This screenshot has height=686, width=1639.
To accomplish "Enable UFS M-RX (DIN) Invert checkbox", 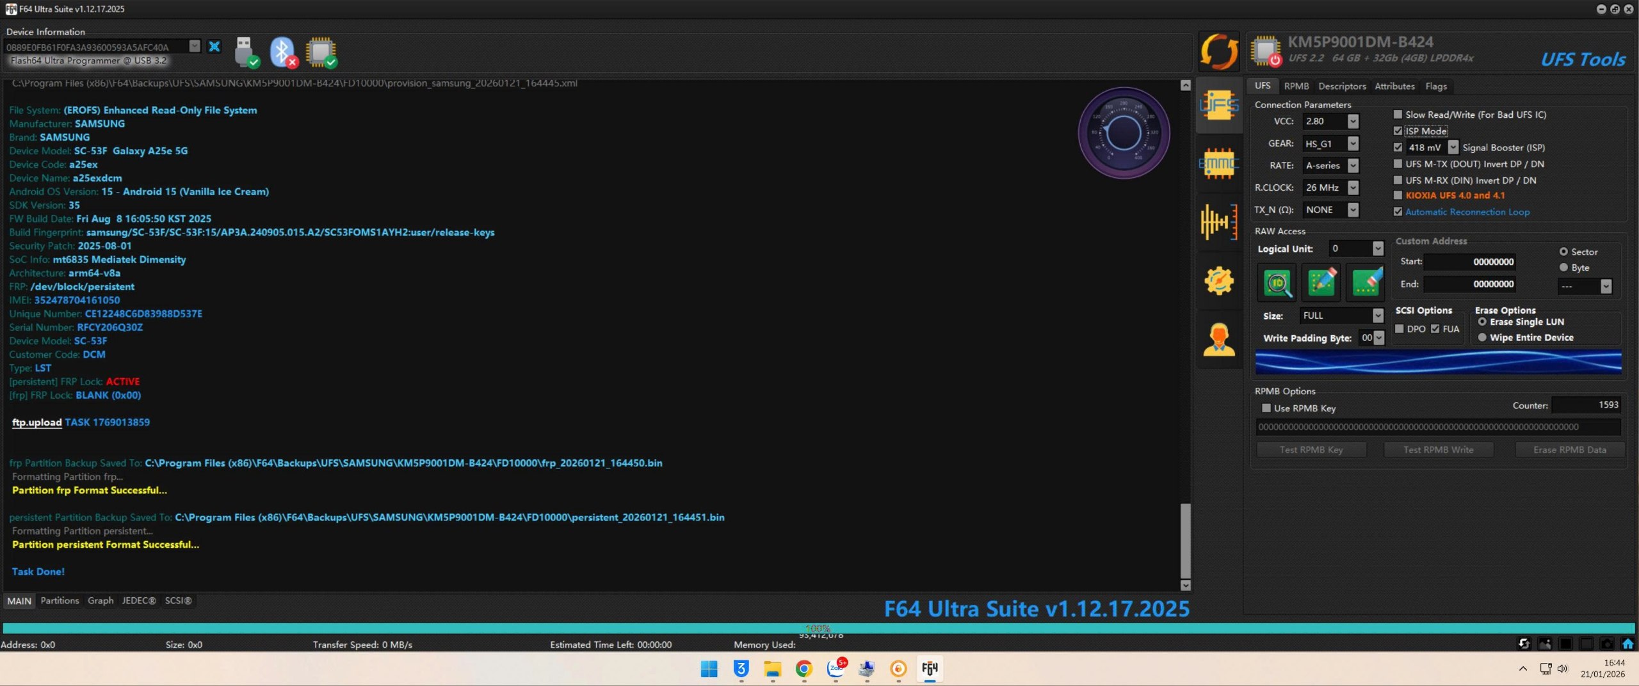I will pos(1398,180).
